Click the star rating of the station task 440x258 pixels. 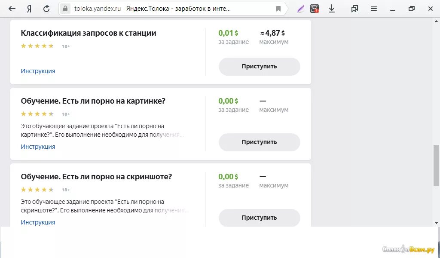coord(37,46)
